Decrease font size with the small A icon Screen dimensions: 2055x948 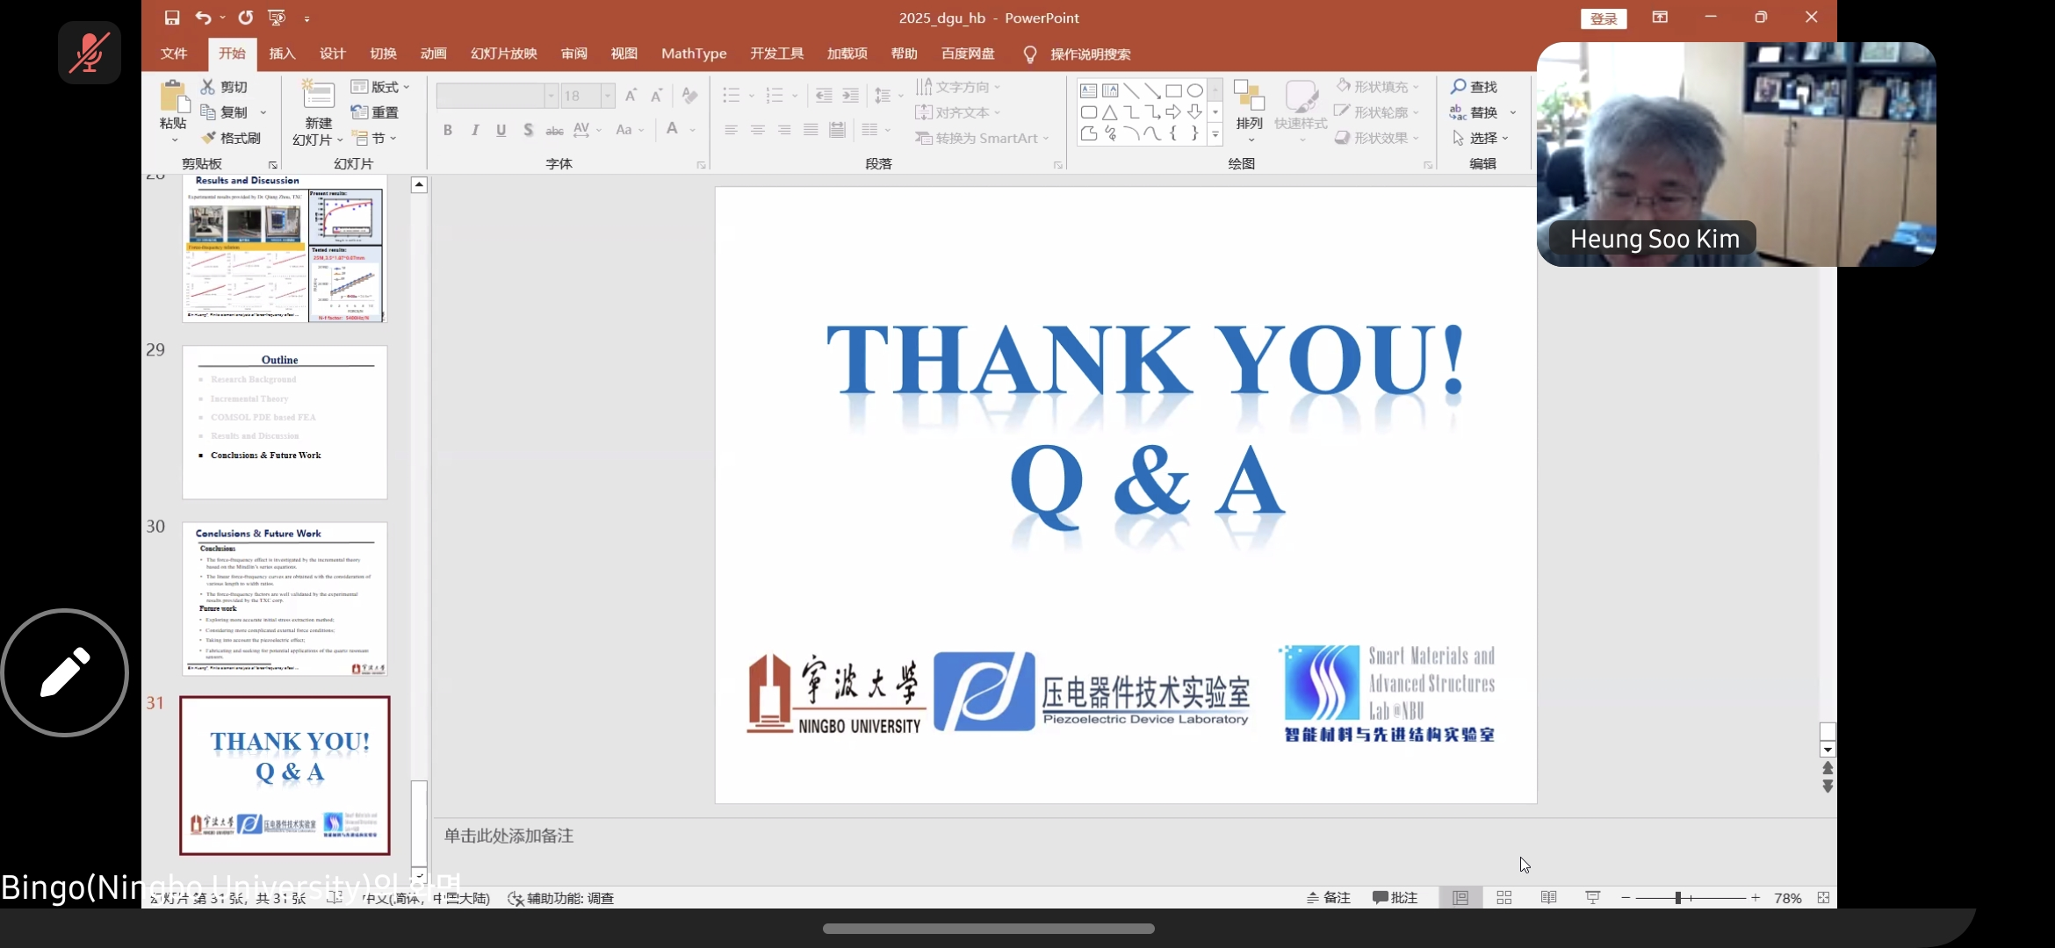pyautogui.click(x=656, y=96)
